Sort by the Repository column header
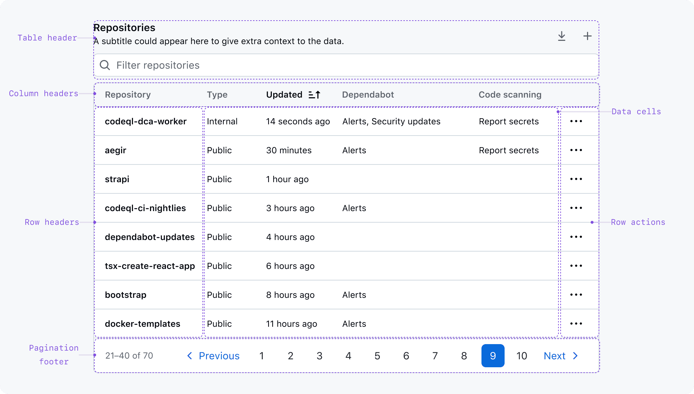Screen dimensions: 694x394 pos(128,95)
